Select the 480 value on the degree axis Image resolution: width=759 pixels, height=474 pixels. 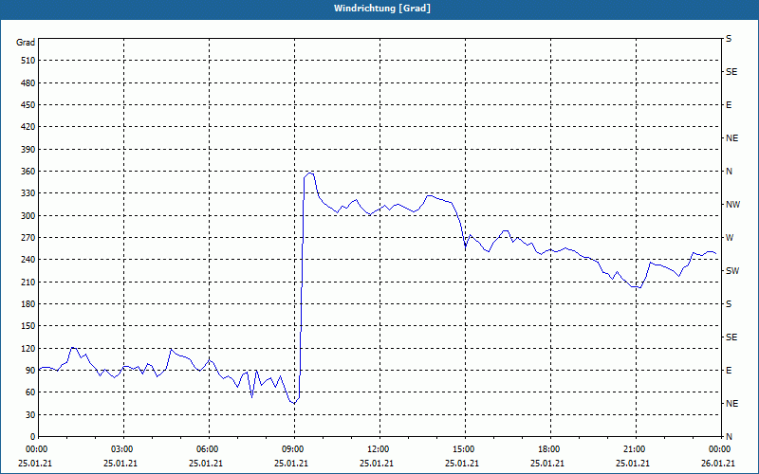tap(28, 83)
